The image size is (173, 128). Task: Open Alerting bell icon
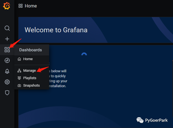(x=7, y=71)
